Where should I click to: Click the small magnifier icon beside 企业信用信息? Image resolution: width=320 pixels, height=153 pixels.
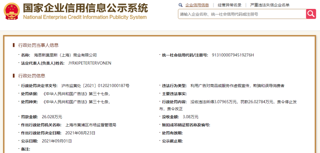[180, 5]
